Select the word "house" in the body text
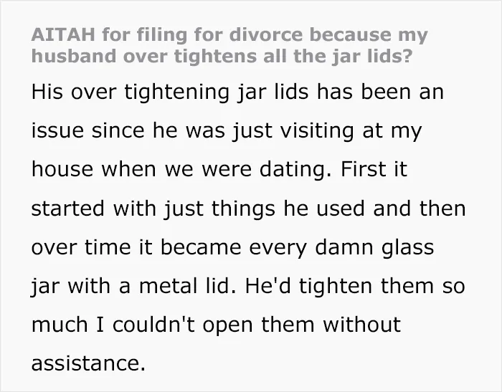This screenshot has width=502, height=392. (x=62, y=169)
